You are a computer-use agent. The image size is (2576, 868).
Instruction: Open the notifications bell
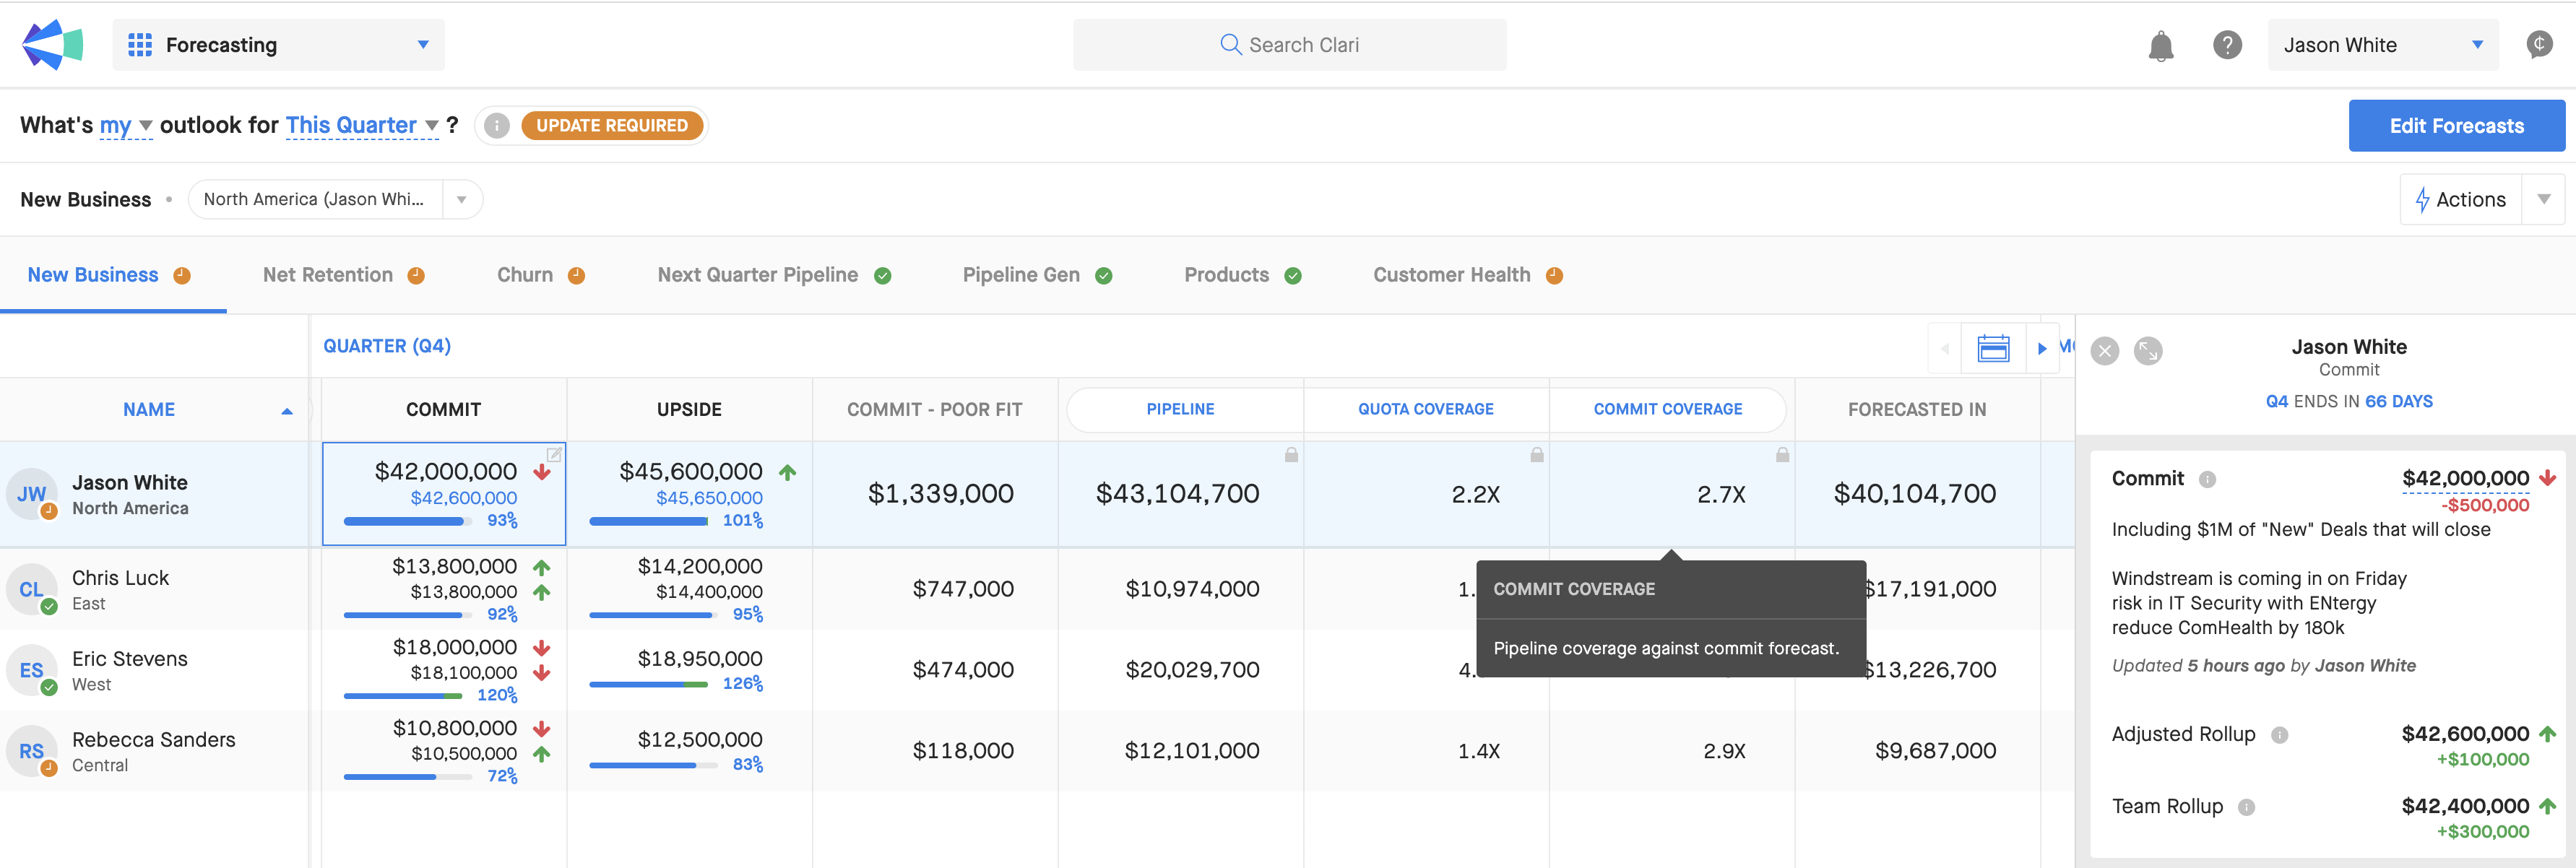click(2161, 45)
